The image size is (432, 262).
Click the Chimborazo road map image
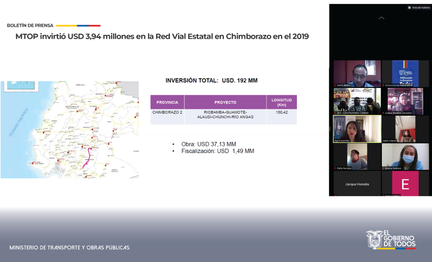(x=70, y=129)
